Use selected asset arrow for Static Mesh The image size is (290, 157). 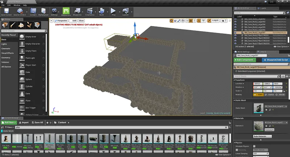coord(266,110)
